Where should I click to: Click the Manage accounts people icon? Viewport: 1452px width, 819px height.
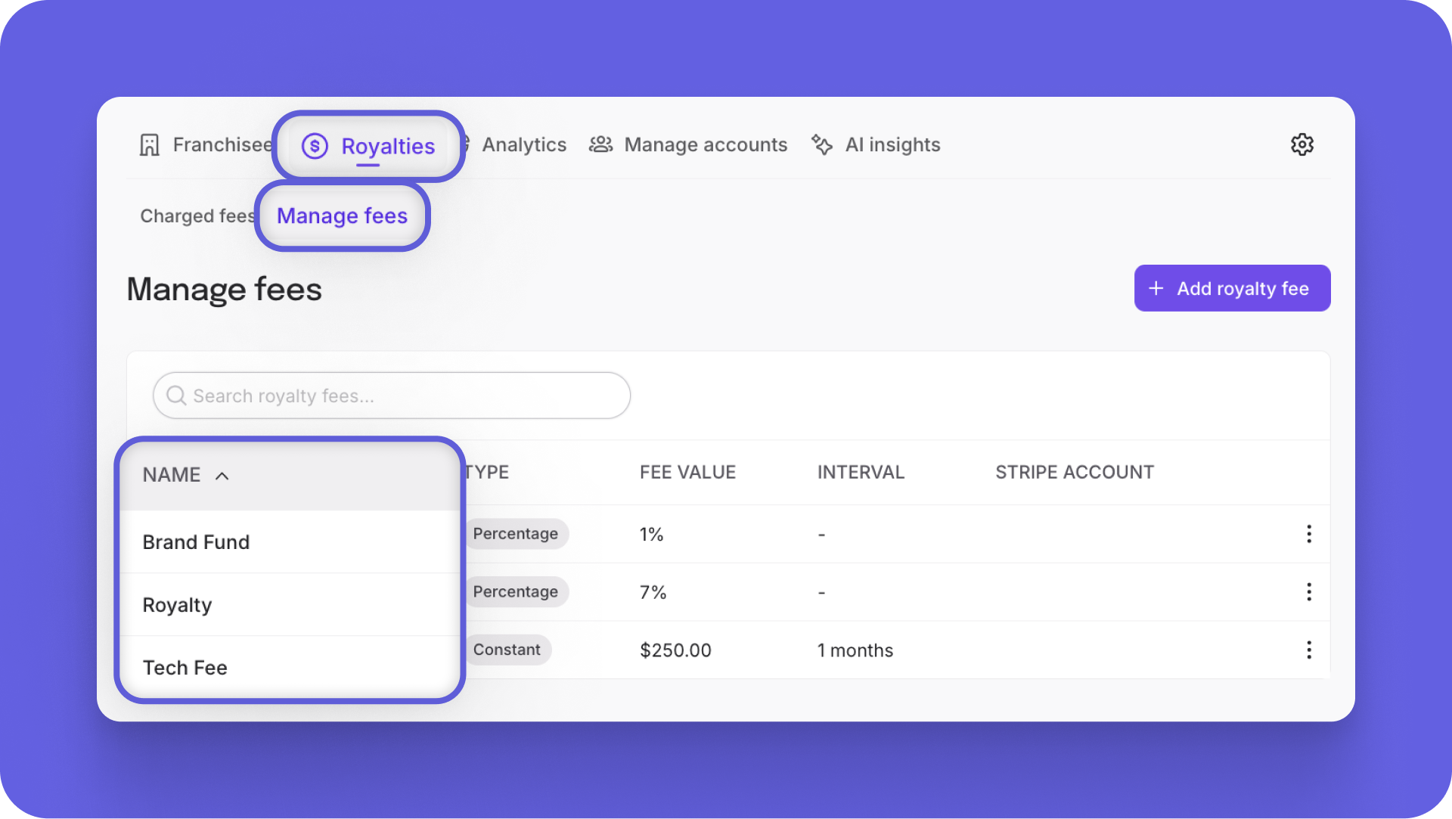click(600, 144)
